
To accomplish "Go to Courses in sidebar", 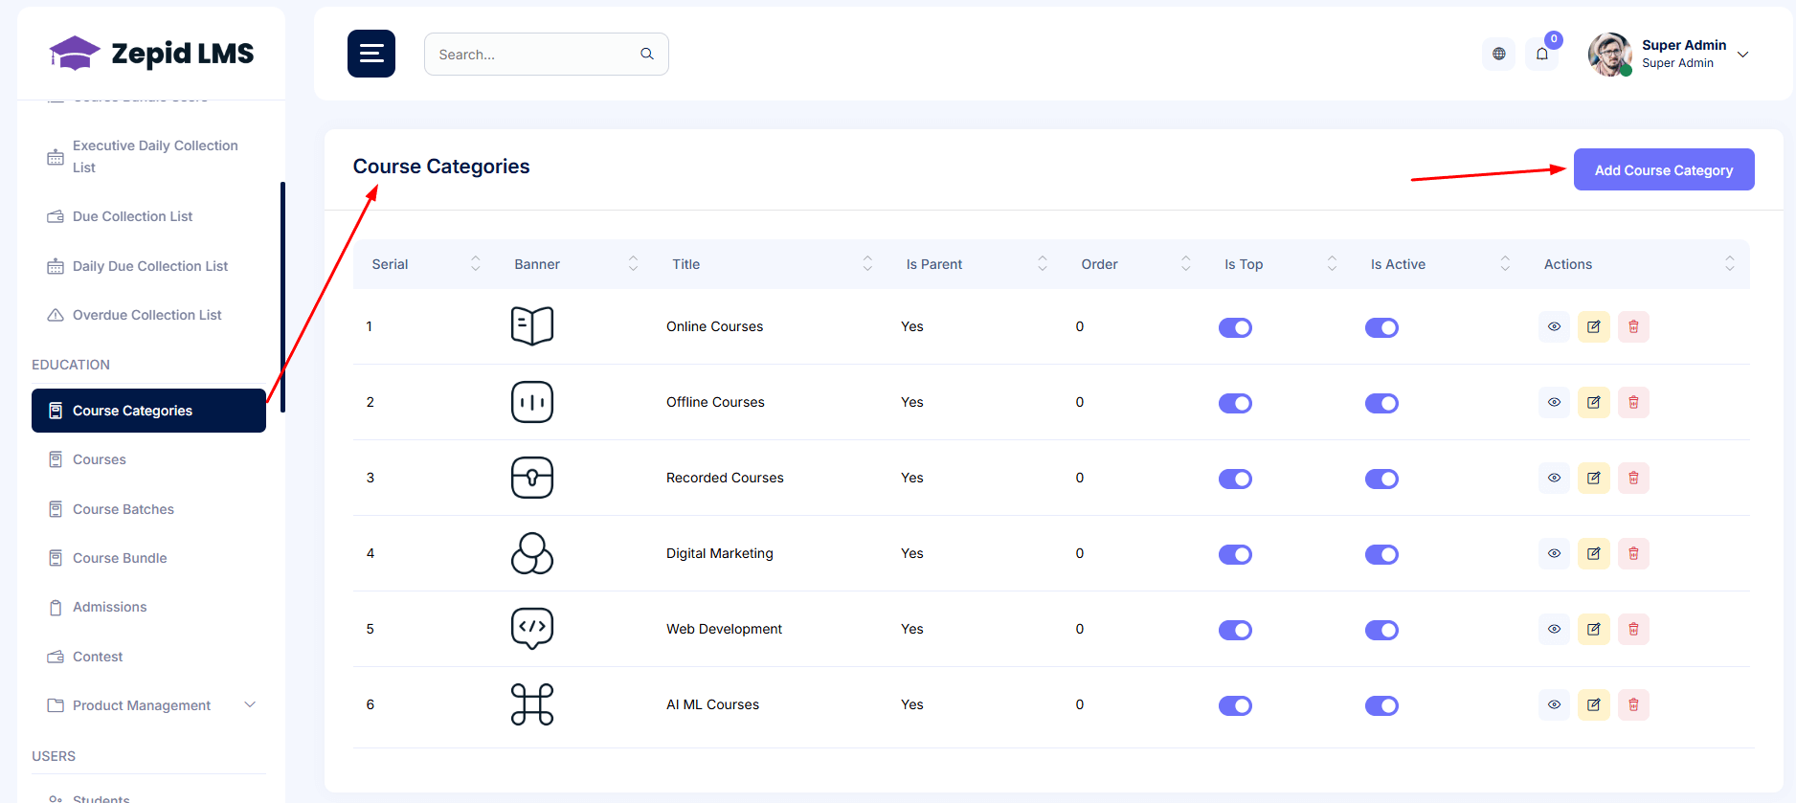I will (x=148, y=459).
